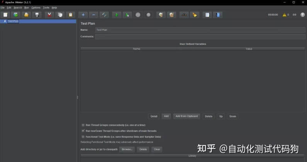
Task: Click the Detail button
Action: coord(154,116)
